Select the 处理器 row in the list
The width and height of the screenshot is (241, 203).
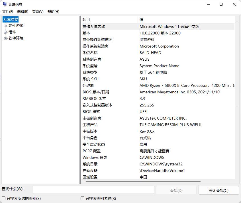[x=158, y=85]
